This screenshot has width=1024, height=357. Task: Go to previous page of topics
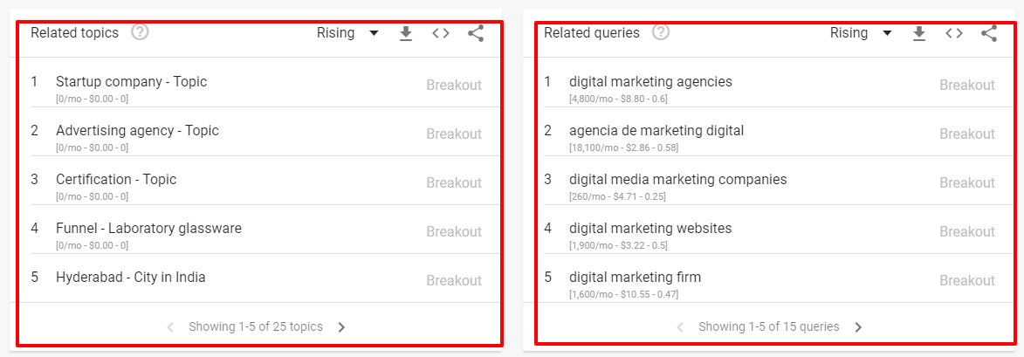pyautogui.click(x=170, y=327)
